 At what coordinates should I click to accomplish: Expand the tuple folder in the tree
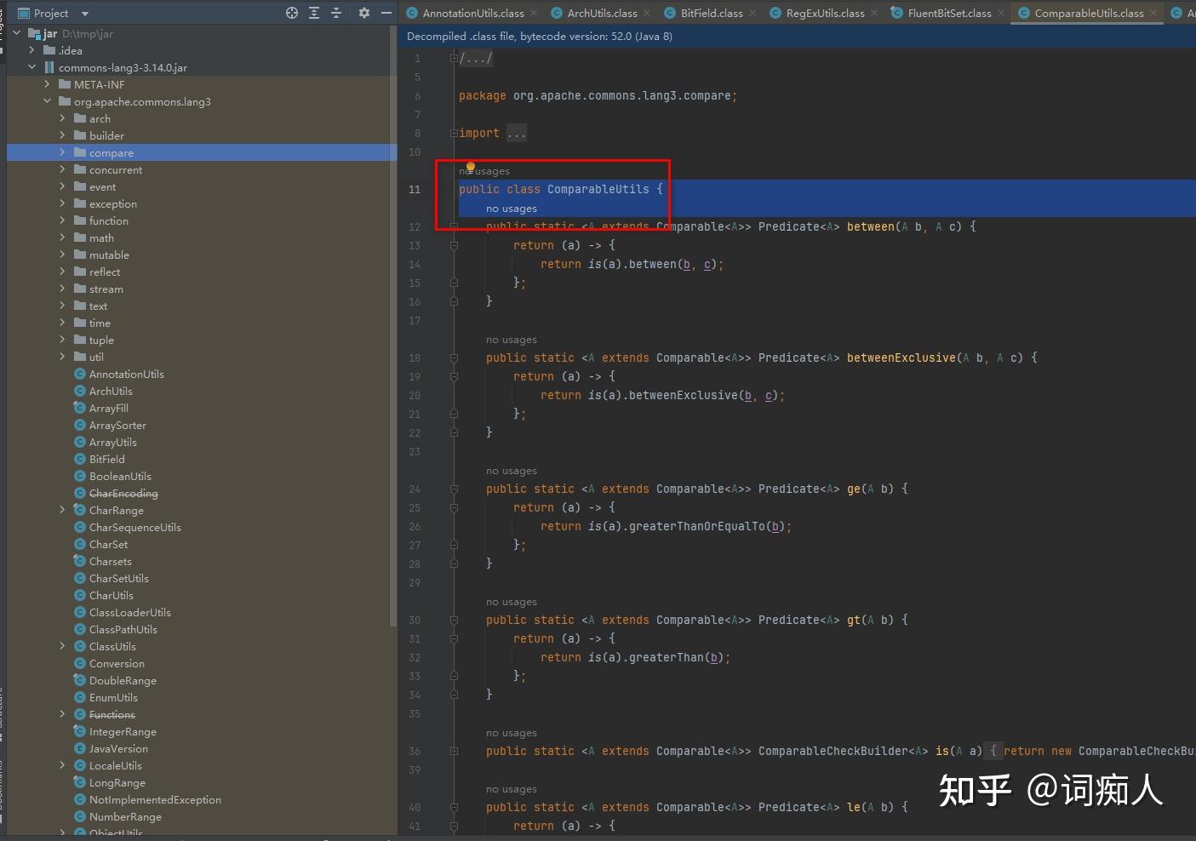coord(62,340)
